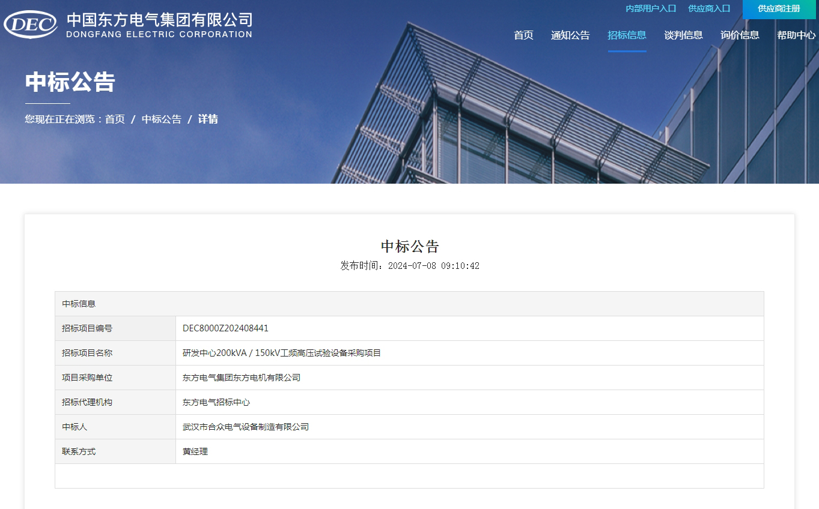Switch to the 通知公告 section
This screenshot has width=819, height=509.
point(570,35)
